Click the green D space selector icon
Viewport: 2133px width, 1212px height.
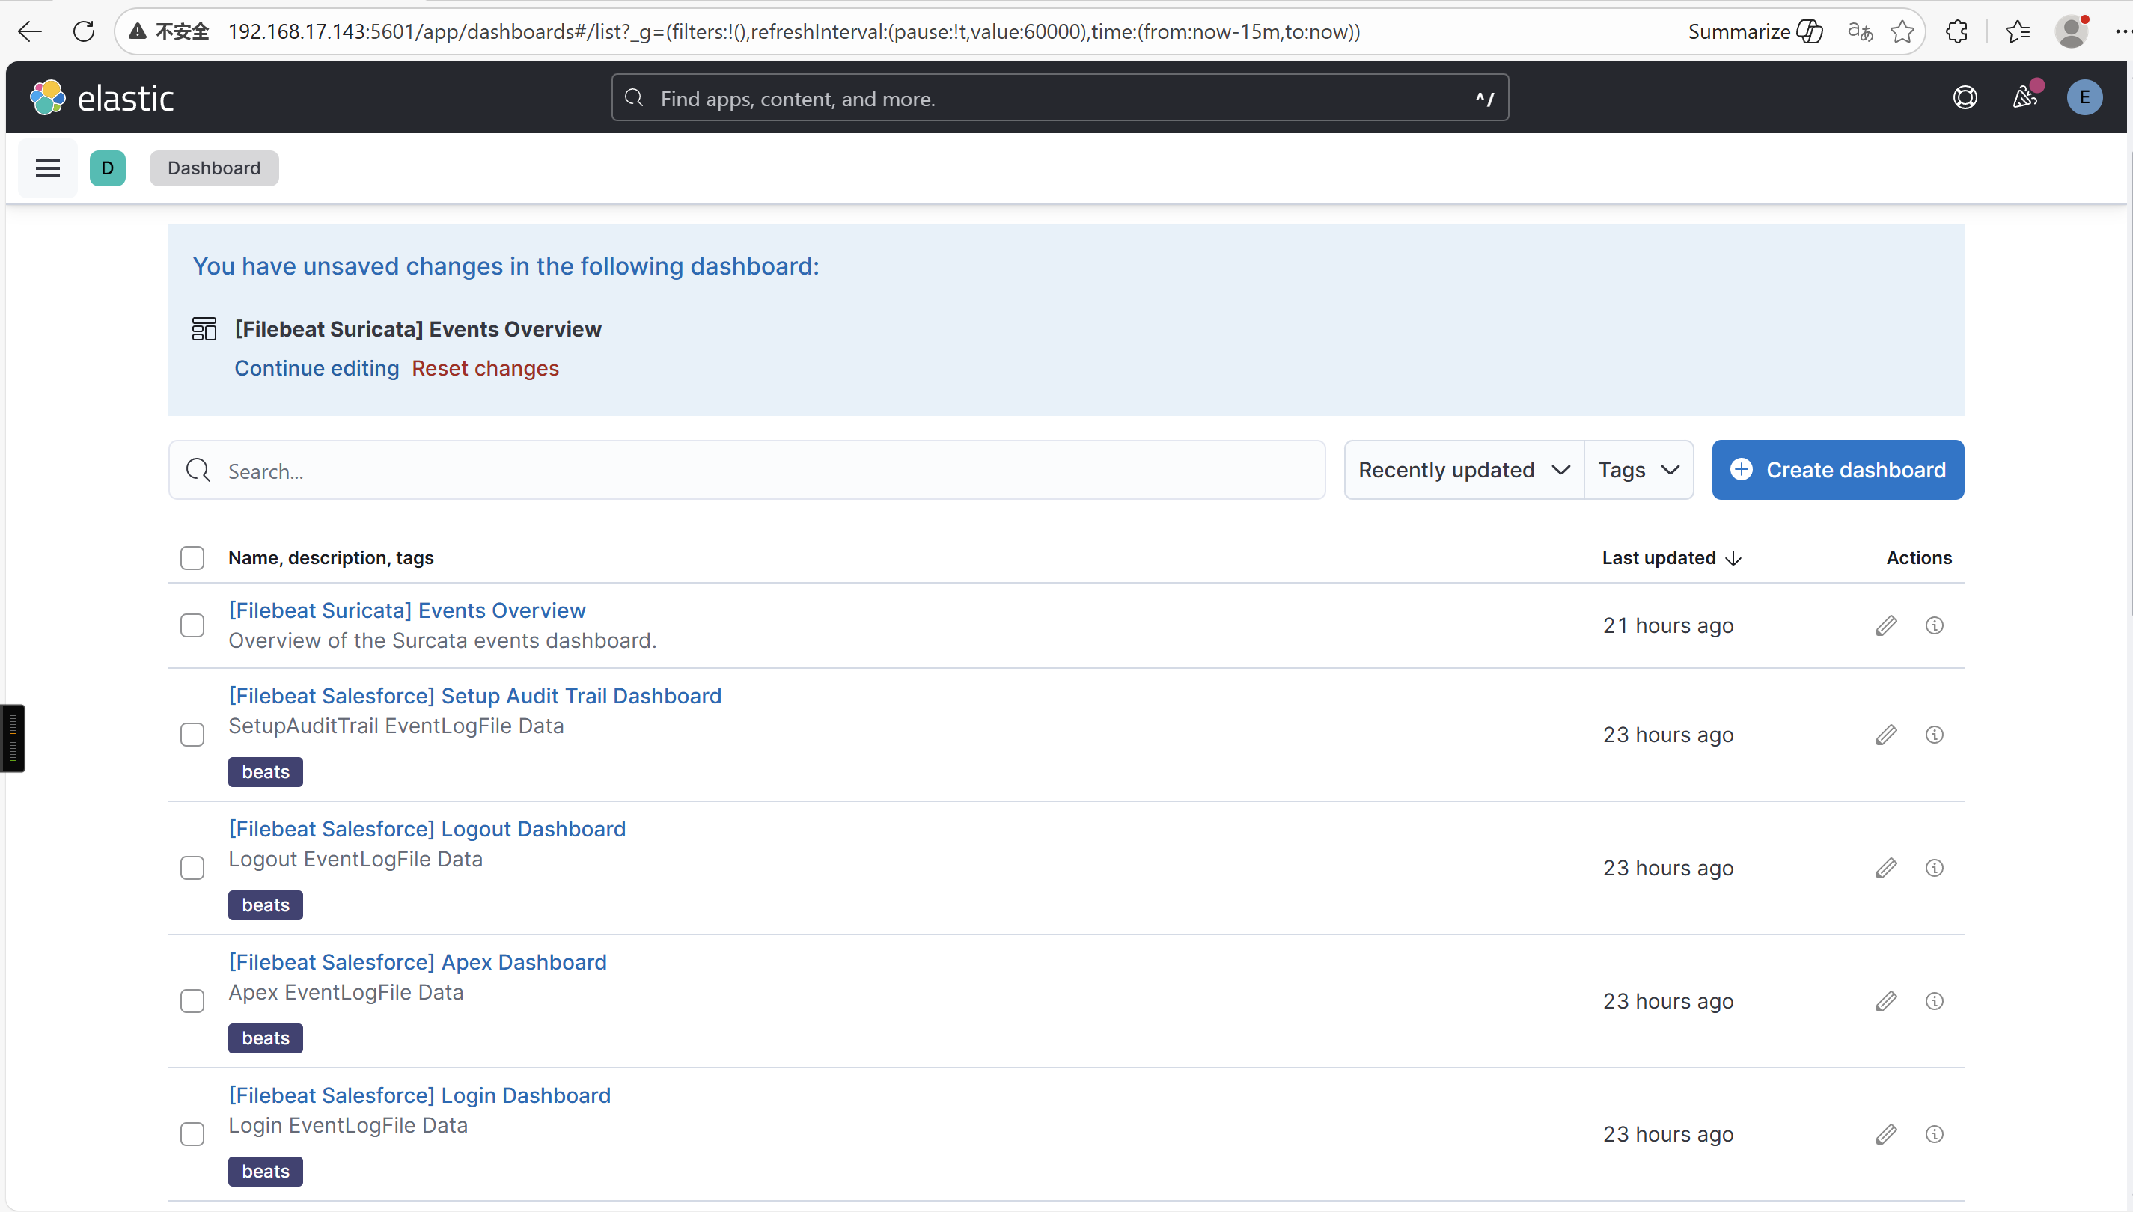click(108, 168)
